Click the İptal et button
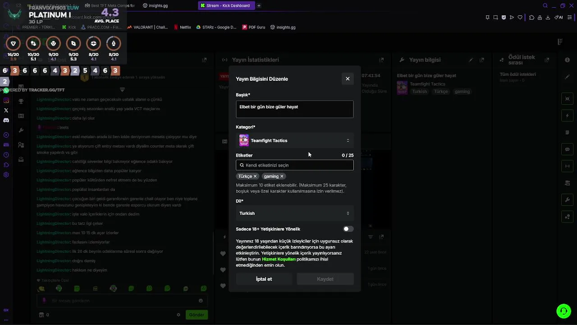 tap(264, 279)
